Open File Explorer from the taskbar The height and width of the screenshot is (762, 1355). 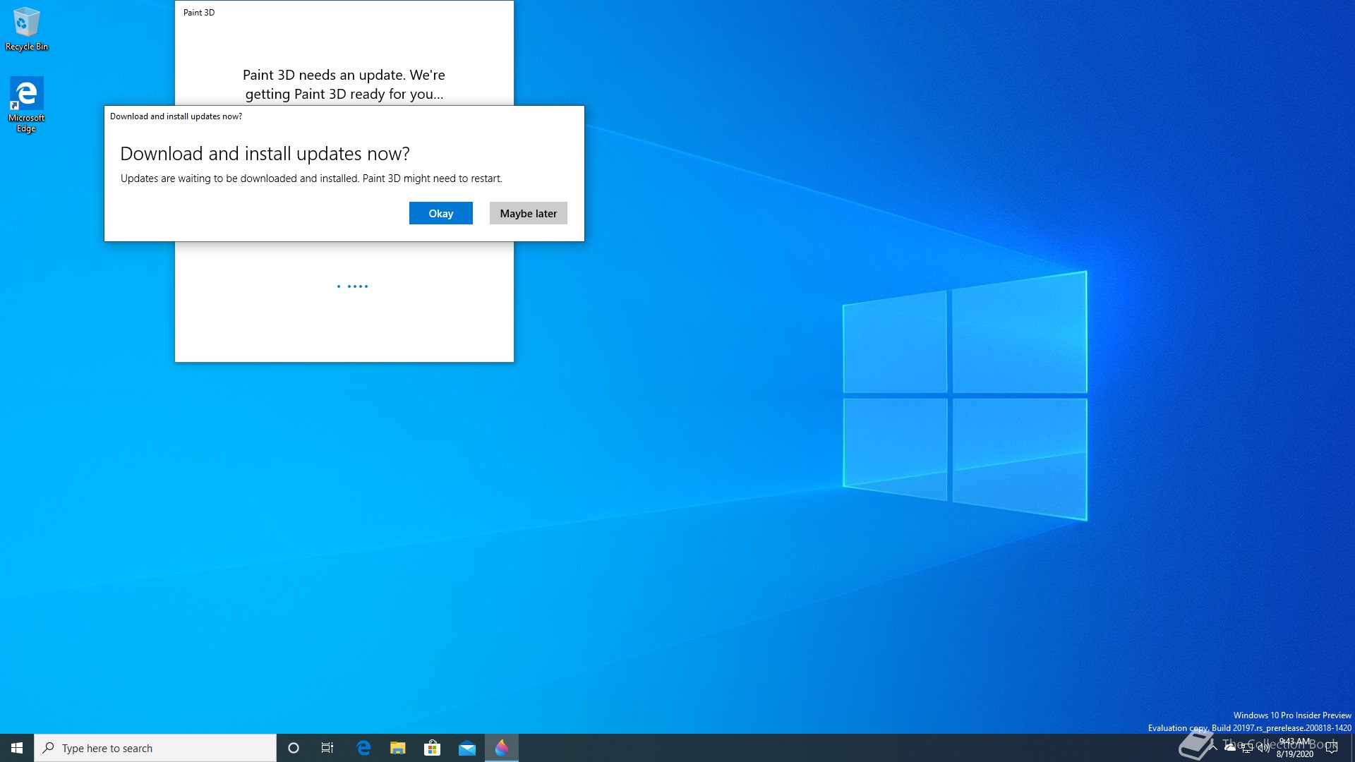click(398, 748)
